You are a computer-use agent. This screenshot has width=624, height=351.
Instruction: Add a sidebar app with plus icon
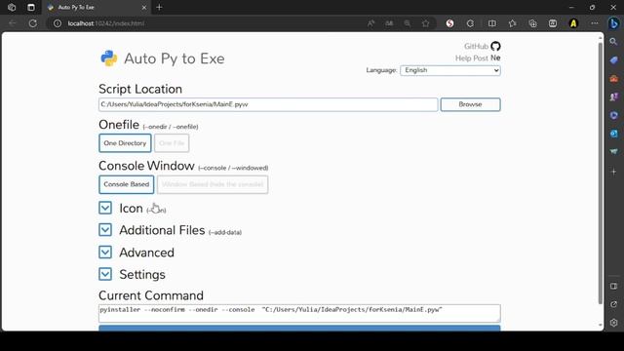[613, 172]
